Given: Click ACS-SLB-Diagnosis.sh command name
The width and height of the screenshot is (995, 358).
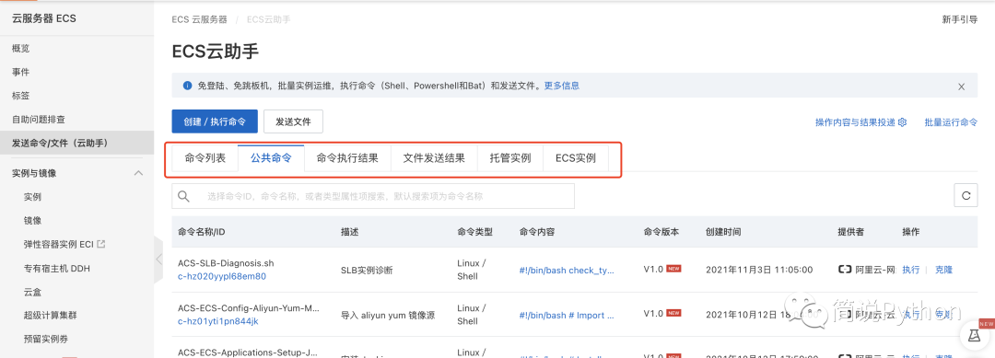Looking at the screenshot, I should [x=226, y=263].
